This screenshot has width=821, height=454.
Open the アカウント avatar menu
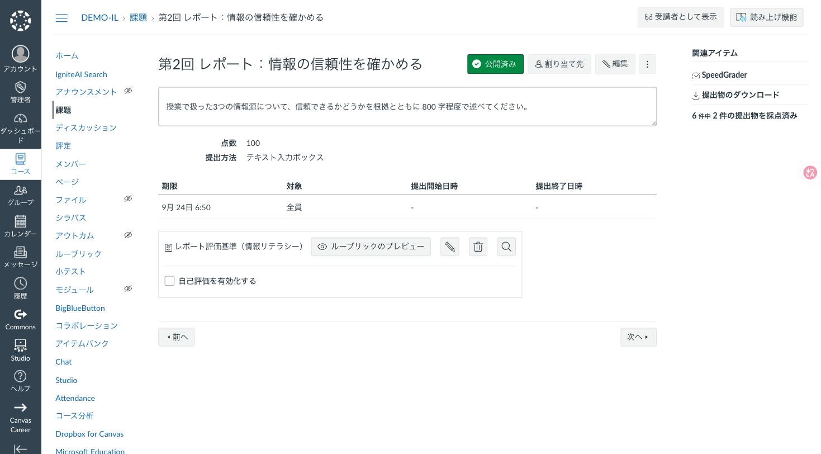click(20, 59)
